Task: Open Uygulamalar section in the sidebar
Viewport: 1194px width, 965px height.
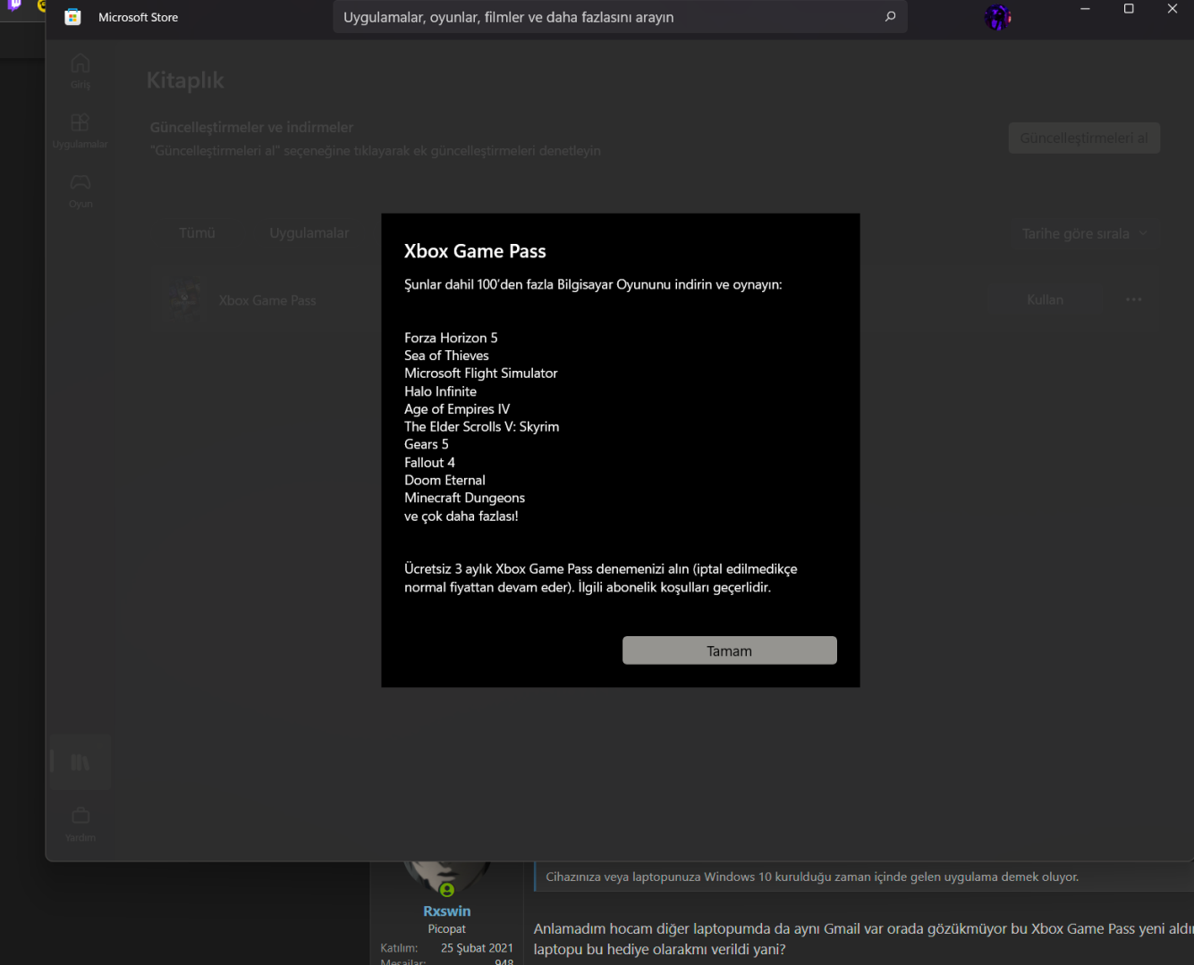Action: click(x=80, y=130)
